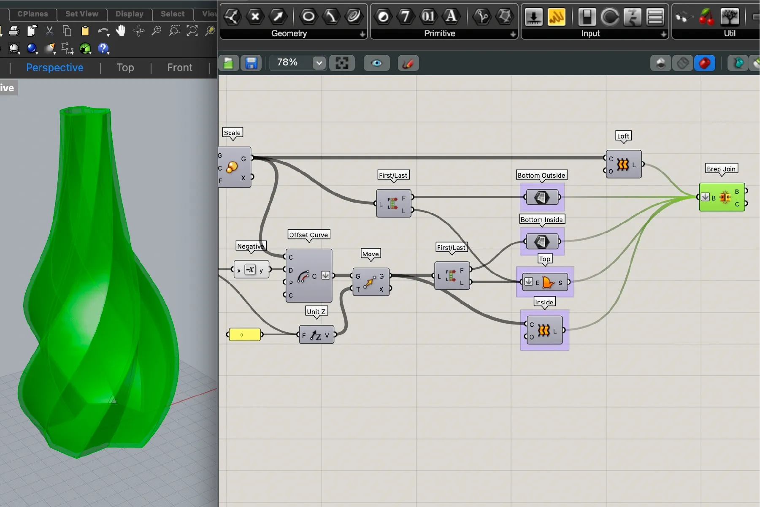Click the yellow number panel
This screenshot has width=760, height=507.
[244, 335]
